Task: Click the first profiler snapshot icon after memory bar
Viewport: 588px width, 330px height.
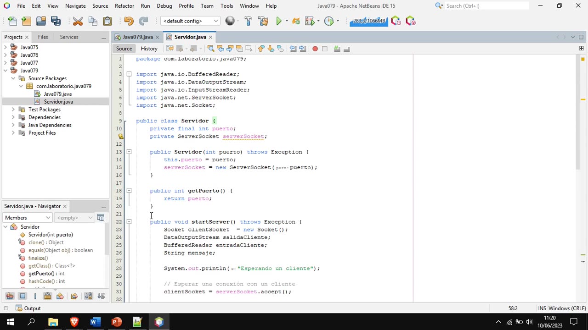Action: pos(396,21)
